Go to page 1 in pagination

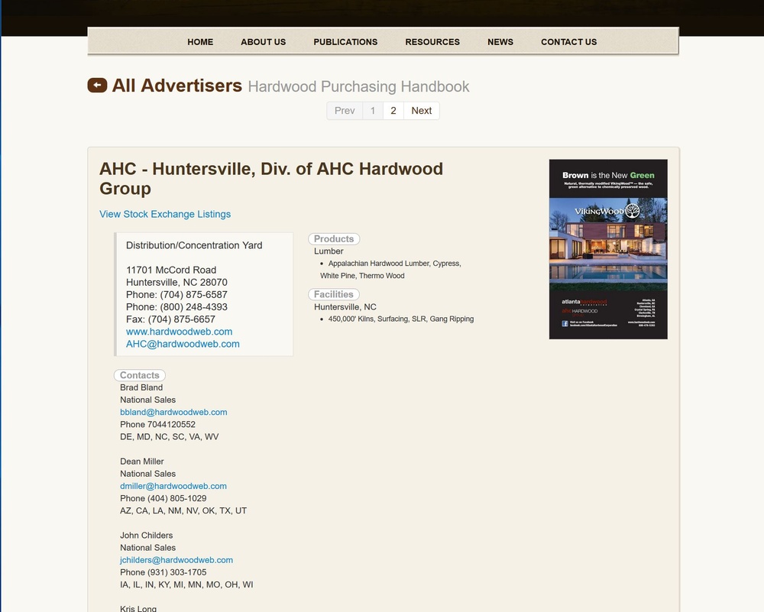coord(373,111)
